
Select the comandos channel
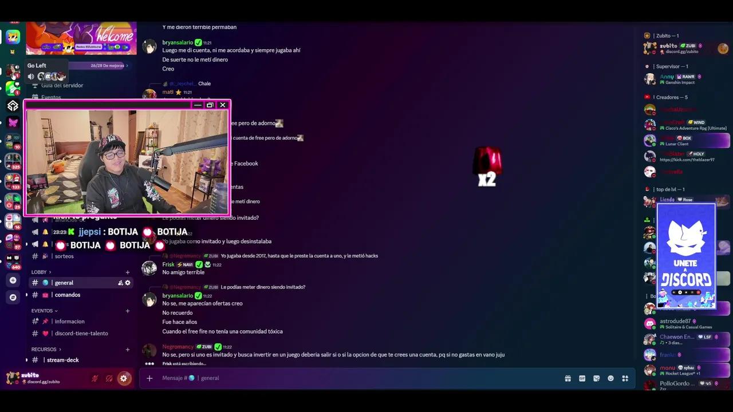coord(80,295)
